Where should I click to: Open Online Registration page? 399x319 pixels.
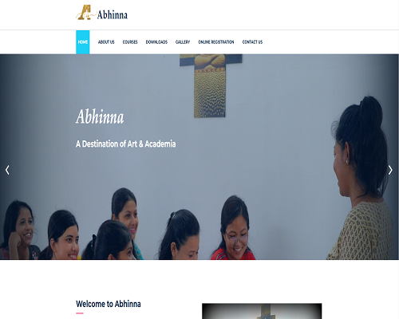pos(216,42)
